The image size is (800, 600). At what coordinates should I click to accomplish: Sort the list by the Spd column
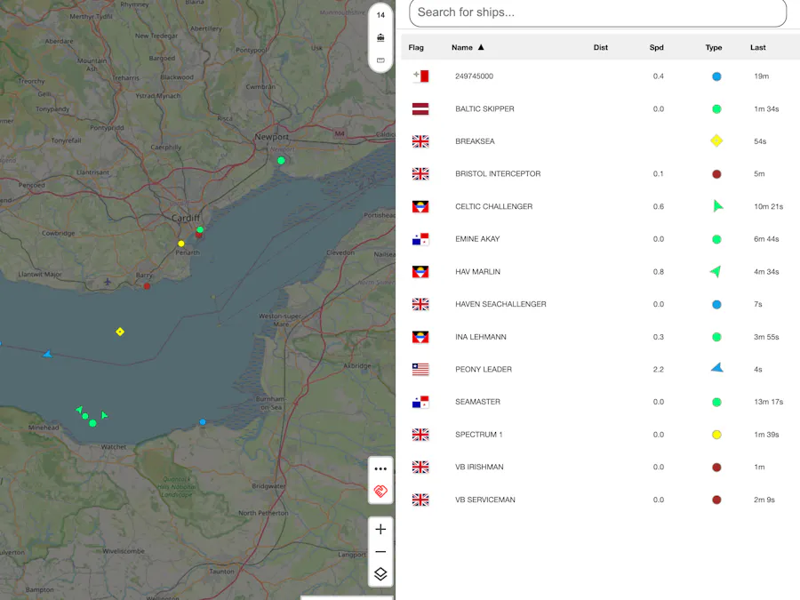pos(656,47)
